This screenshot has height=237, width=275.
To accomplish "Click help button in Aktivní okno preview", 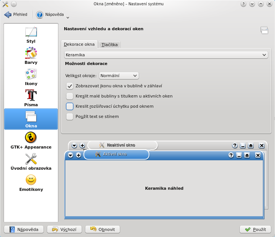I will [x=231, y=155].
